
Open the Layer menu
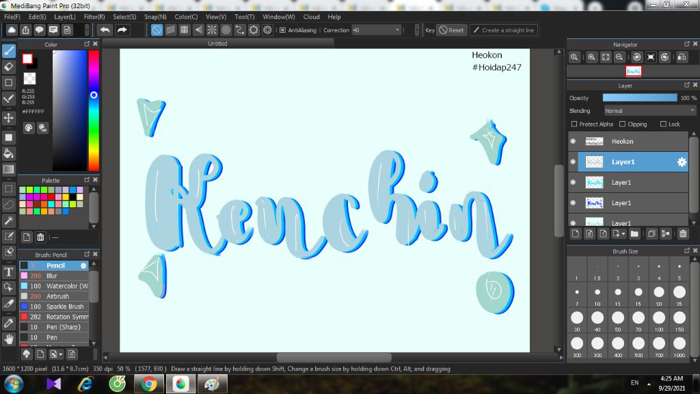click(65, 17)
